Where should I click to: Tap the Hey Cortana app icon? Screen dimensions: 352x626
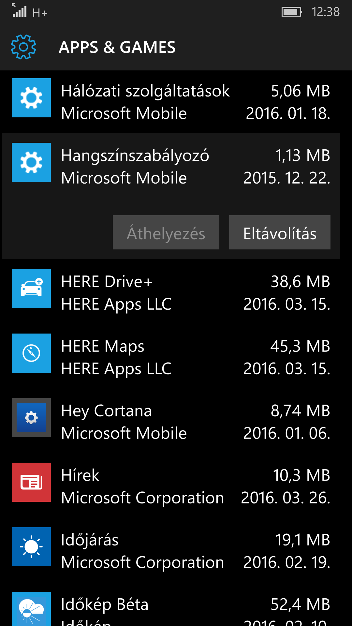[31, 418]
